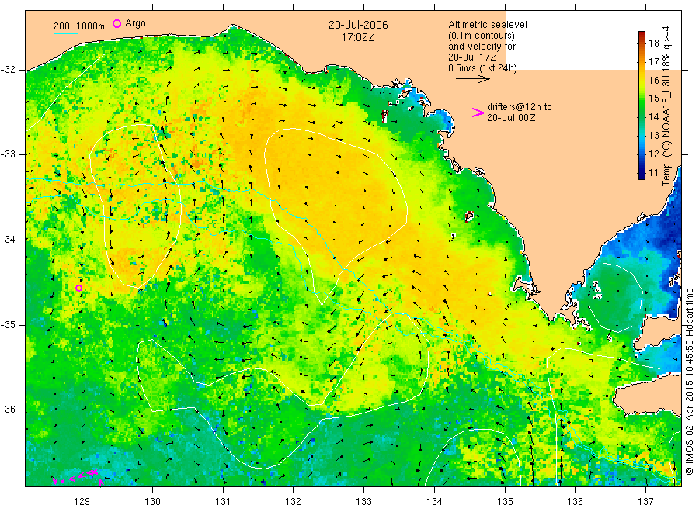Click the longitude label 131

point(223,502)
